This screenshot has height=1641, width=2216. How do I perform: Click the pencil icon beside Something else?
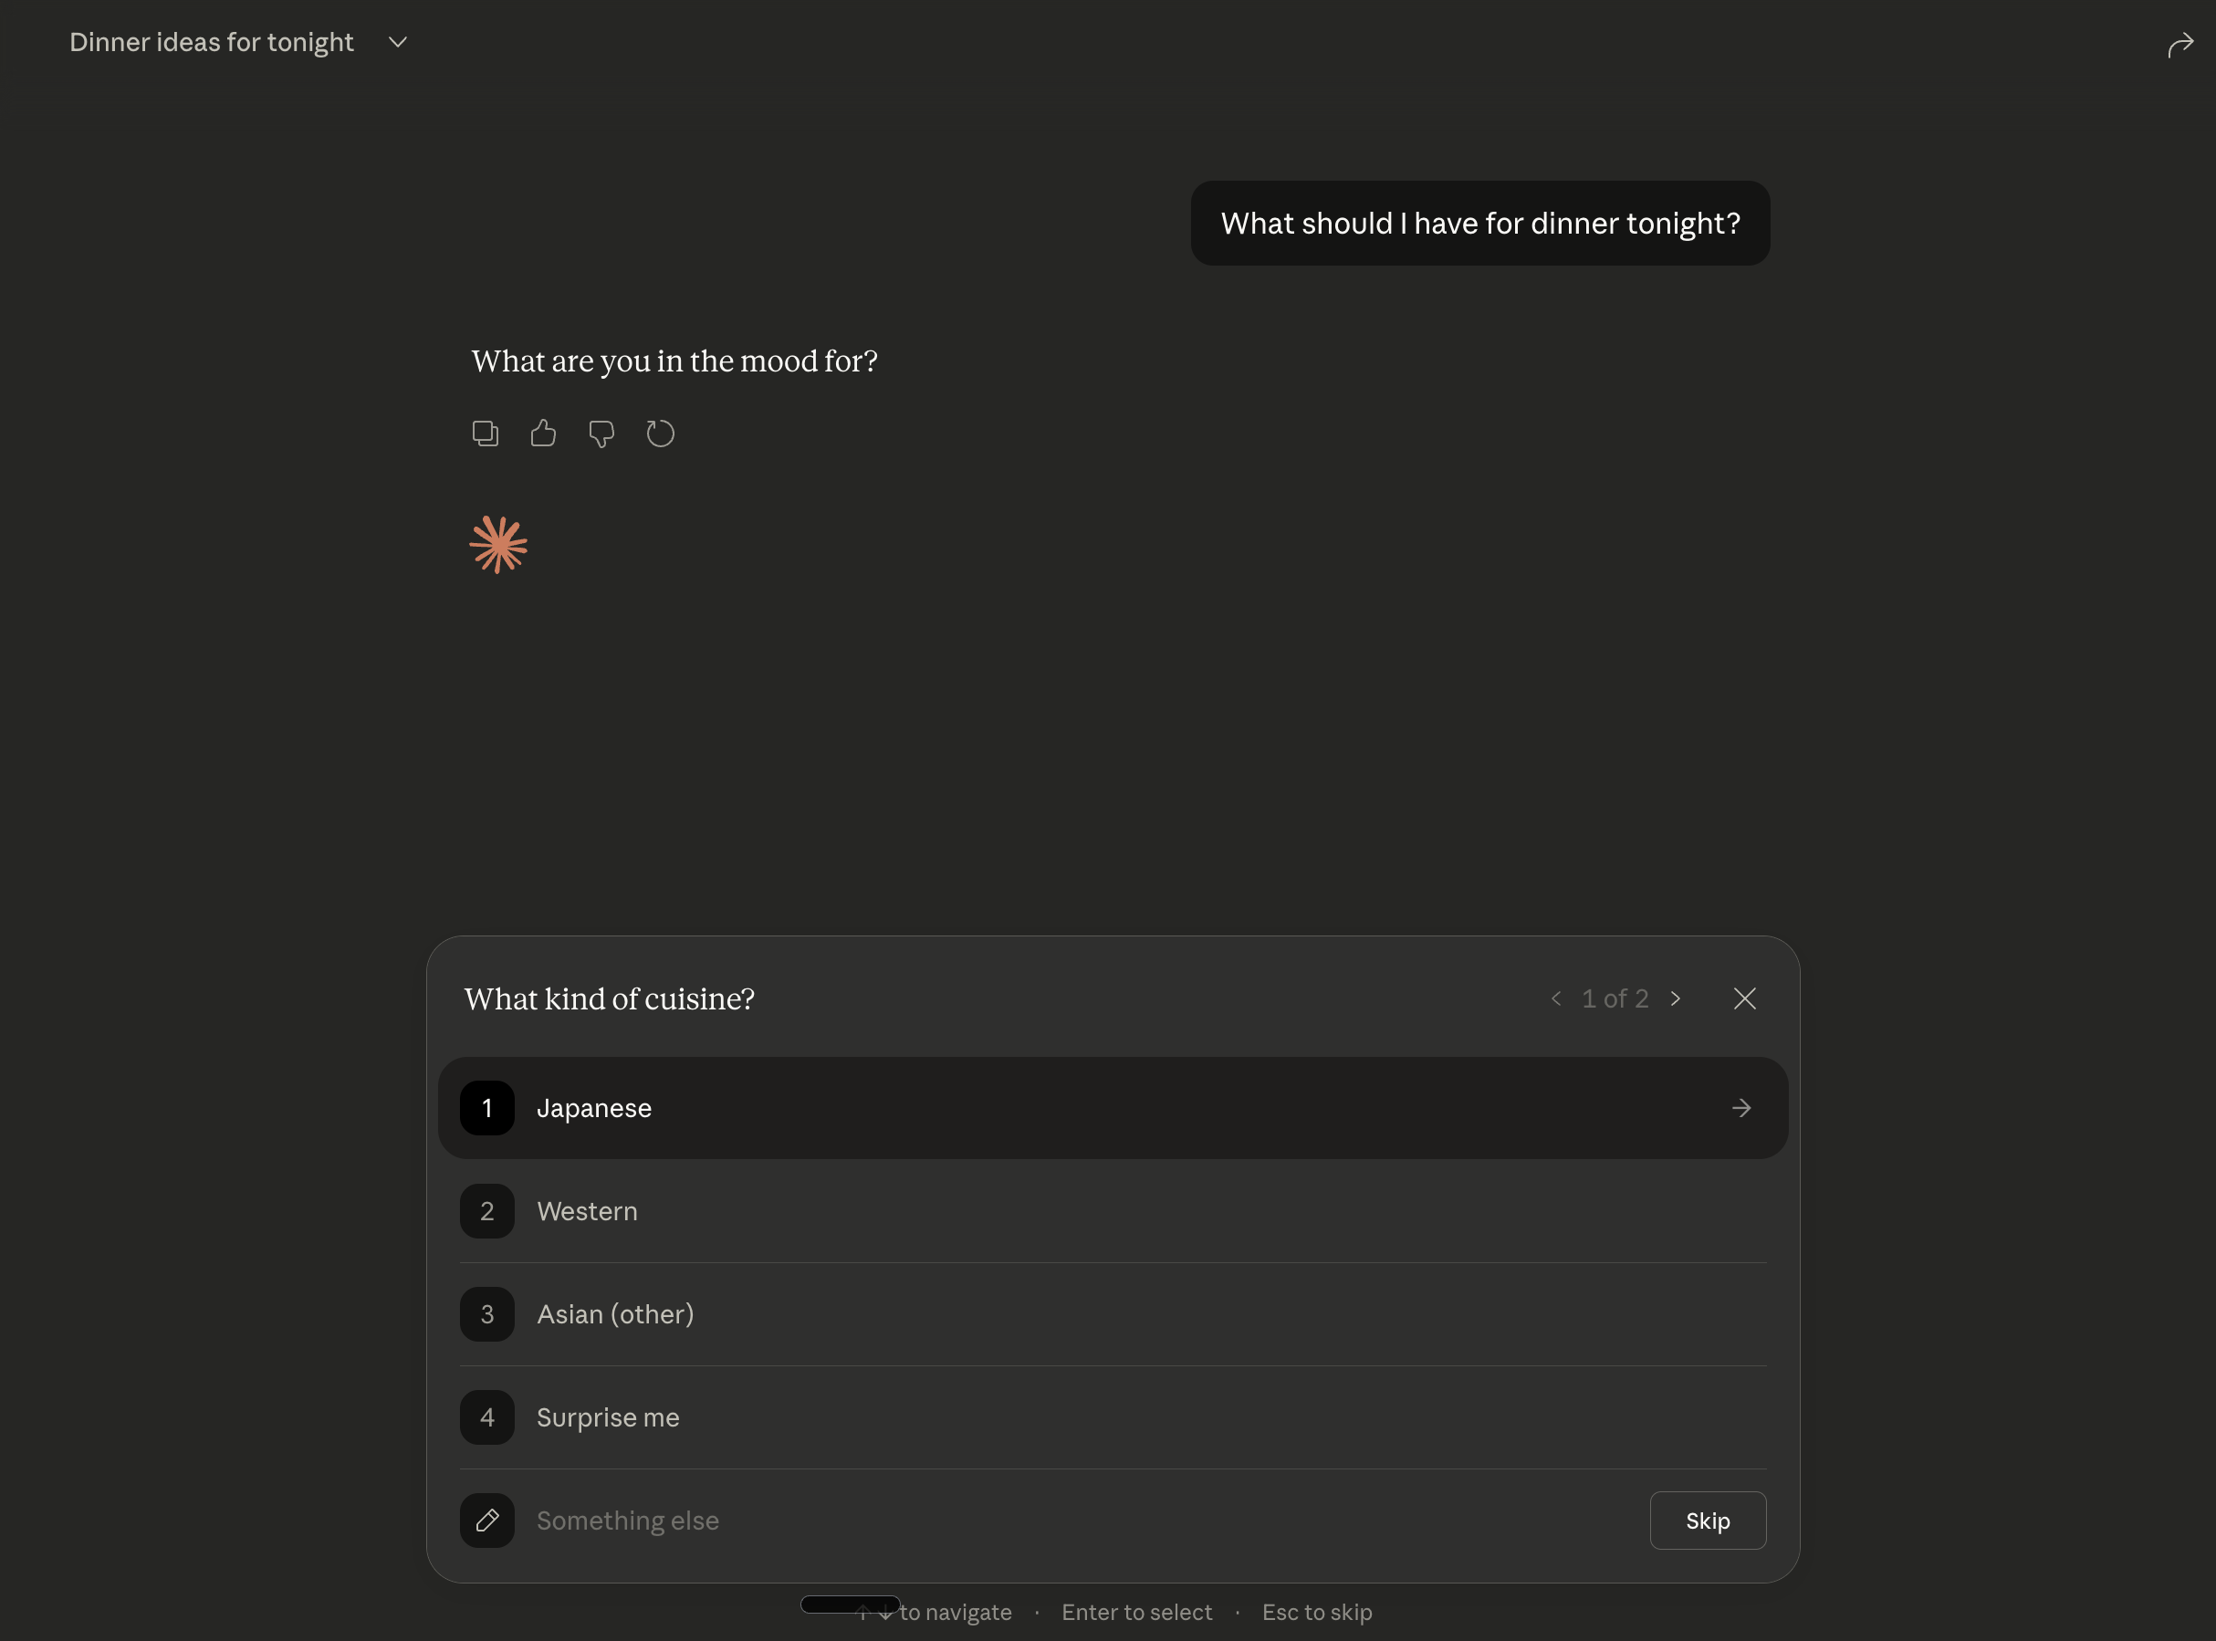[x=486, y=1520]
